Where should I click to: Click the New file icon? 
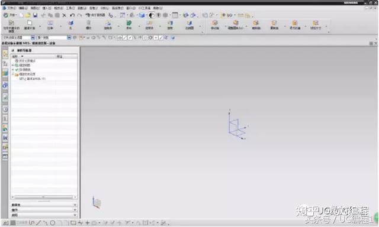point(21,15)
